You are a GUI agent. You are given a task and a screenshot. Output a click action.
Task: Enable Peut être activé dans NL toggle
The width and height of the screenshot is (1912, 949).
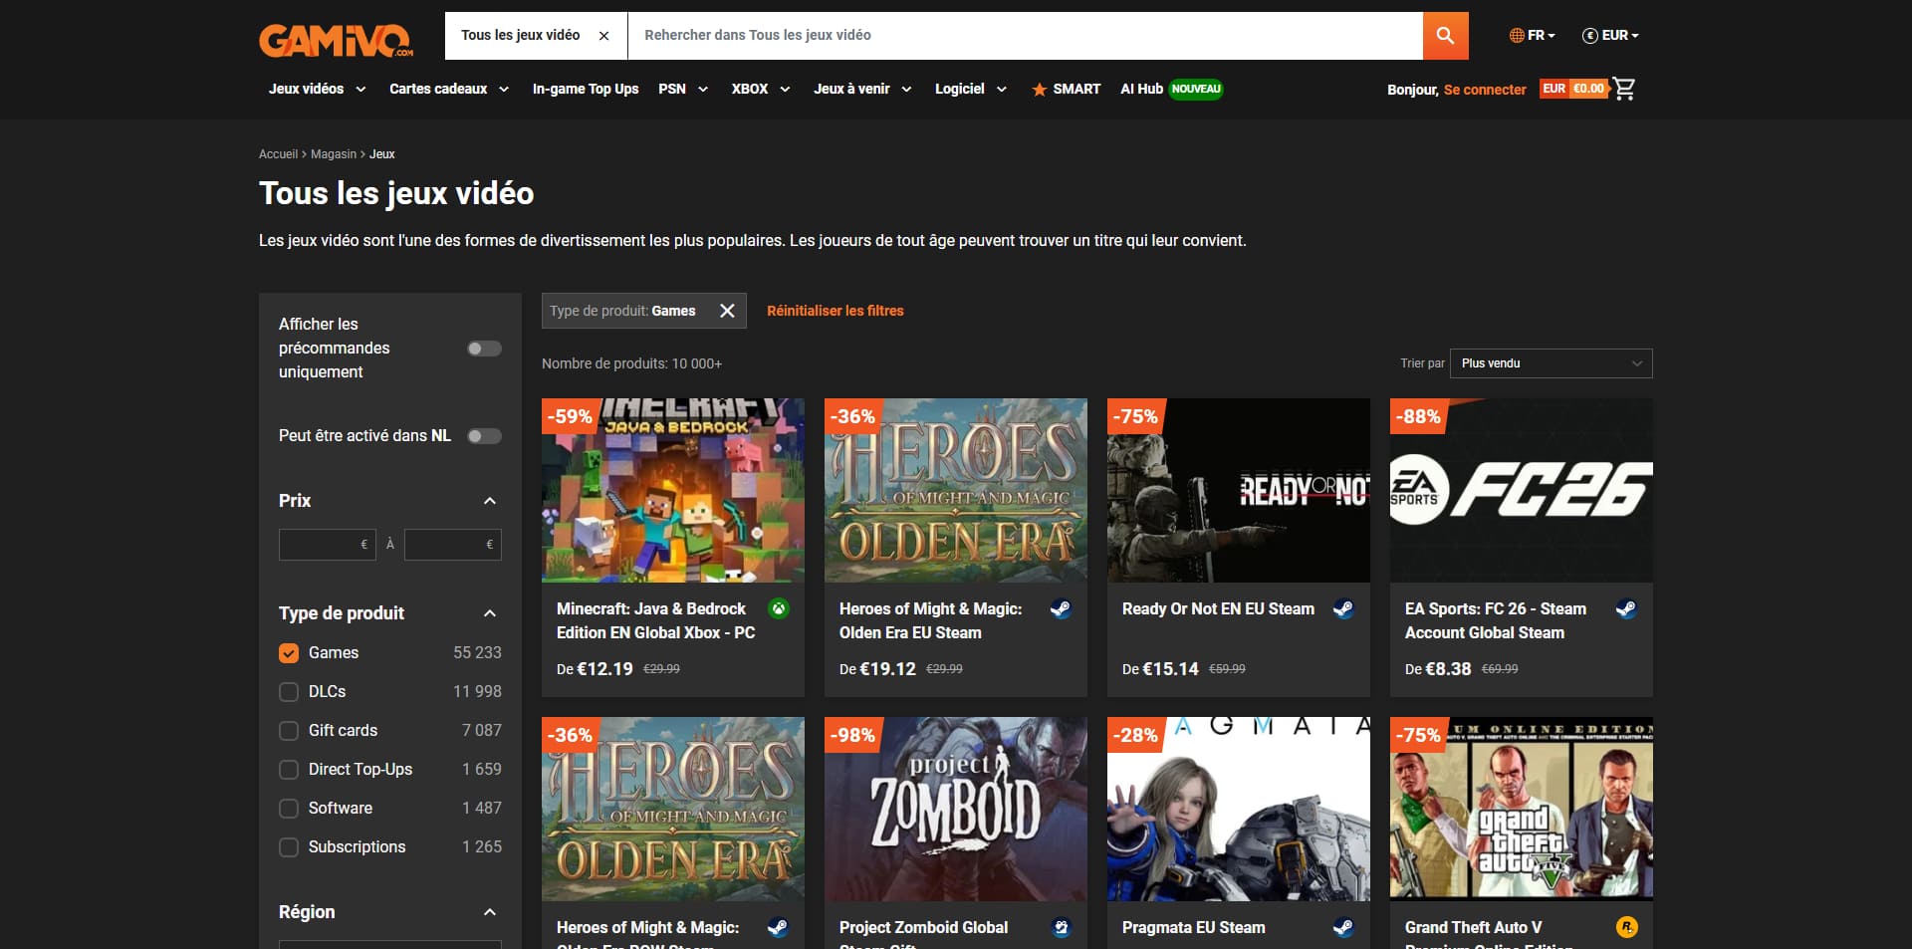(484, 436)
